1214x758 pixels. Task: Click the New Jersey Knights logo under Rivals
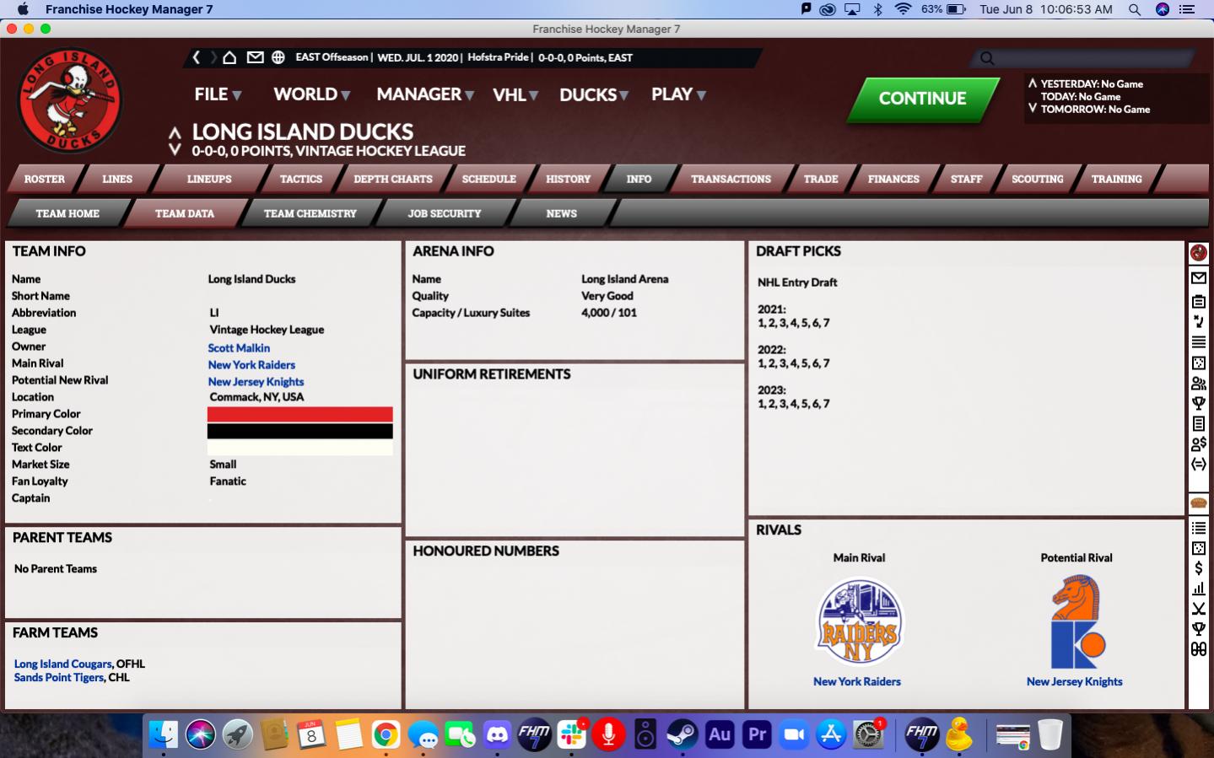1076,622
